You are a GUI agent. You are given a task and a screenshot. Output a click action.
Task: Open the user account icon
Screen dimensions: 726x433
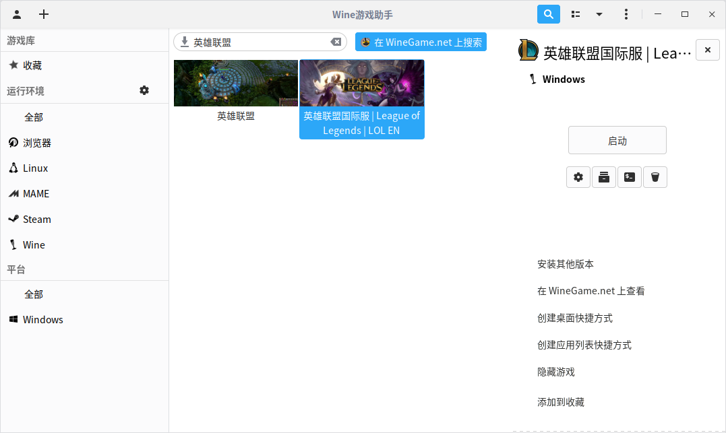pos(17,14)
